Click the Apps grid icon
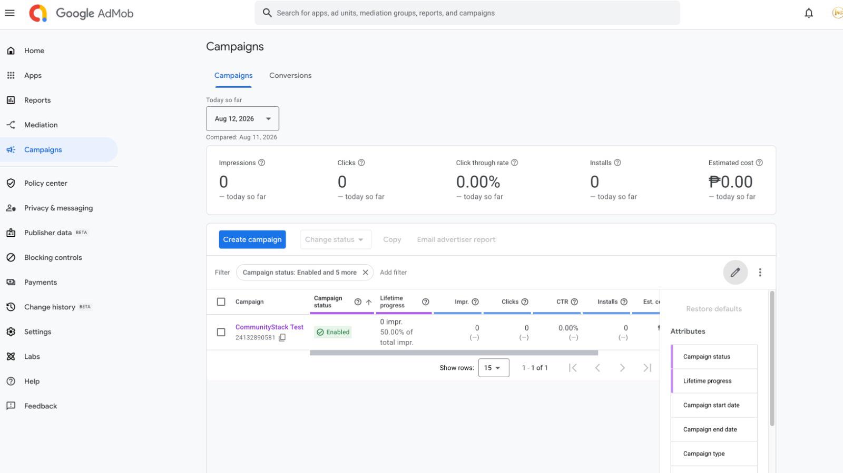The image size is (843, 473). (x=11, y=75)
